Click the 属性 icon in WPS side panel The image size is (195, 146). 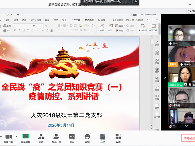click(157, 88)
